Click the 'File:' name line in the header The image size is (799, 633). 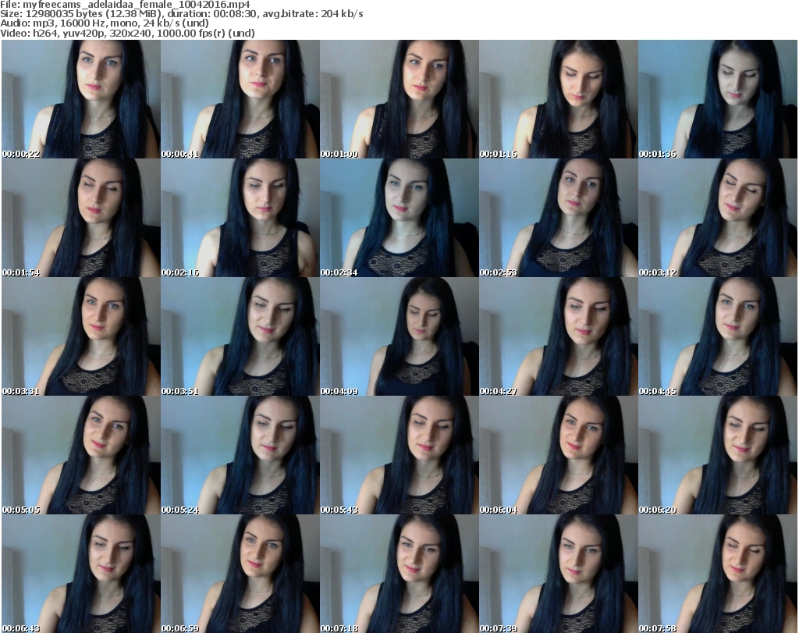coord(126,5)
